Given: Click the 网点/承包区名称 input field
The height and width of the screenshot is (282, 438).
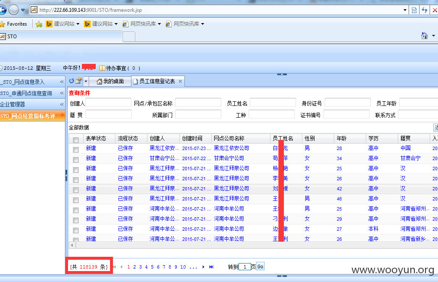Looking at the screenshot, I should 198,103.
